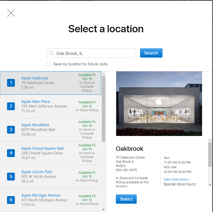Open the Apple Woodfield store link

click(35, 125)
